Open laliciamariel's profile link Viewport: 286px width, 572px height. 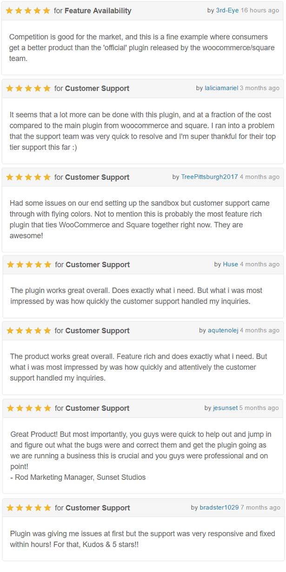221,88
